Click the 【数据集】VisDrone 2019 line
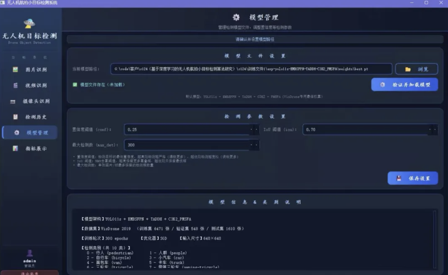 click(x=163, y=229)
